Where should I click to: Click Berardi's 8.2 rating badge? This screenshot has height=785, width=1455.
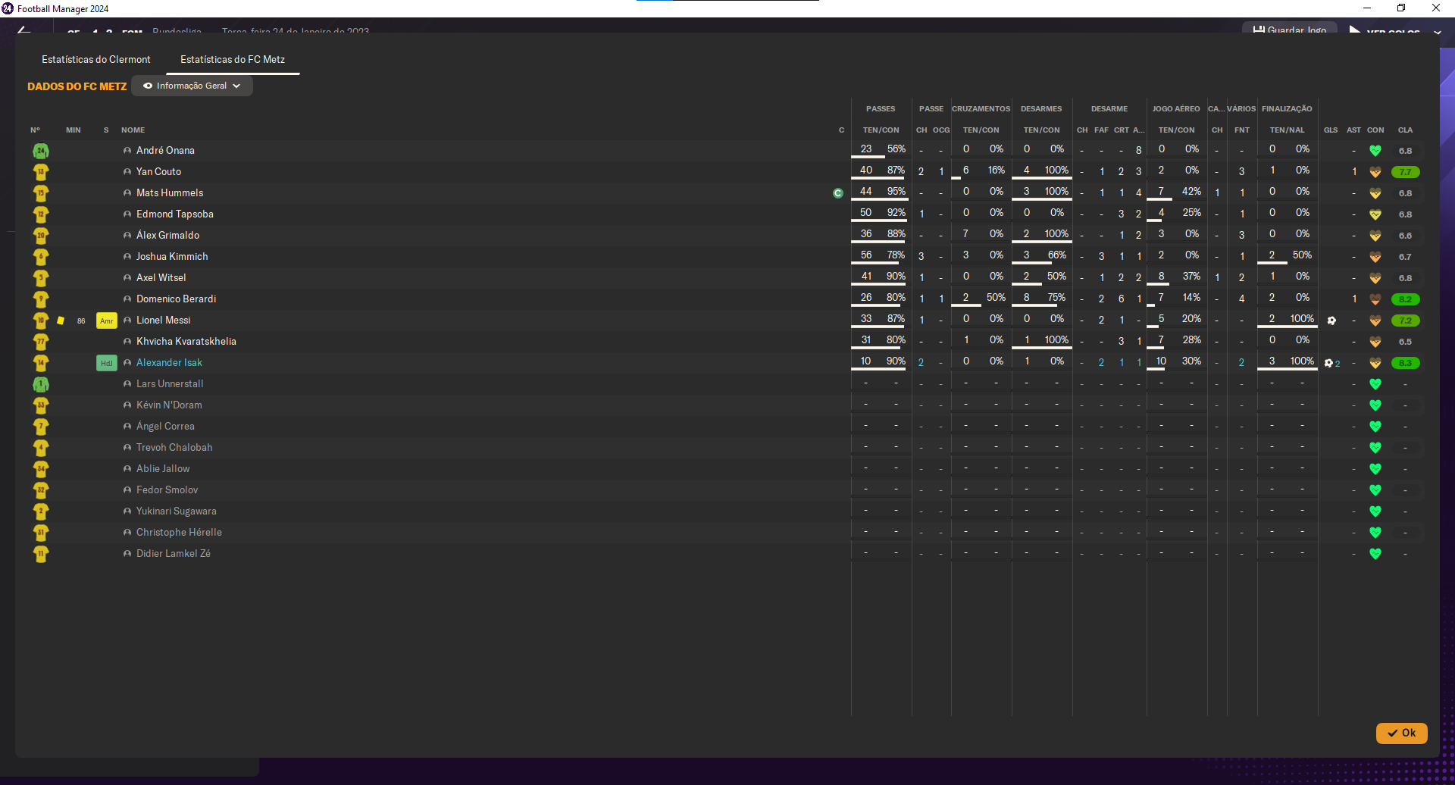(x=1406, y=299)
